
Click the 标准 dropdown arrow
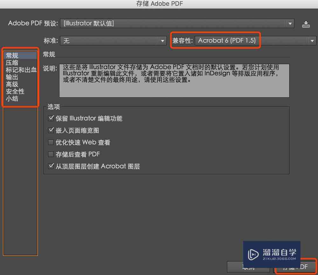click(162, 41)
